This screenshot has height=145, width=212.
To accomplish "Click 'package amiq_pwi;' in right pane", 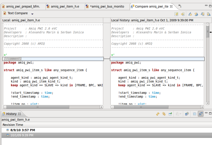I will (126, 62).
